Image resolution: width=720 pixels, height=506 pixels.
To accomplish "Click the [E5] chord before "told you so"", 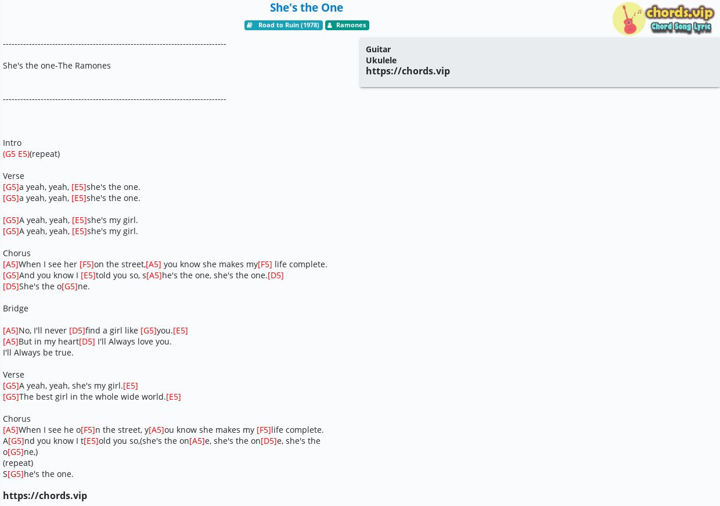I will (x=88, y=275).
